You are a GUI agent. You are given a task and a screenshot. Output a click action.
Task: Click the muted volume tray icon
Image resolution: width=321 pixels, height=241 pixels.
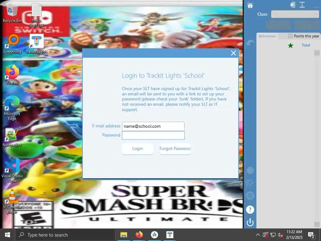coord(281,235)
